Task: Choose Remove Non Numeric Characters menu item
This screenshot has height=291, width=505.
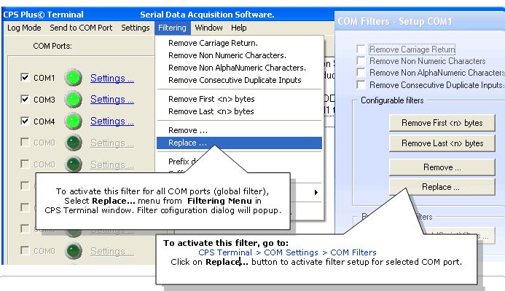Action: (239, 55)
